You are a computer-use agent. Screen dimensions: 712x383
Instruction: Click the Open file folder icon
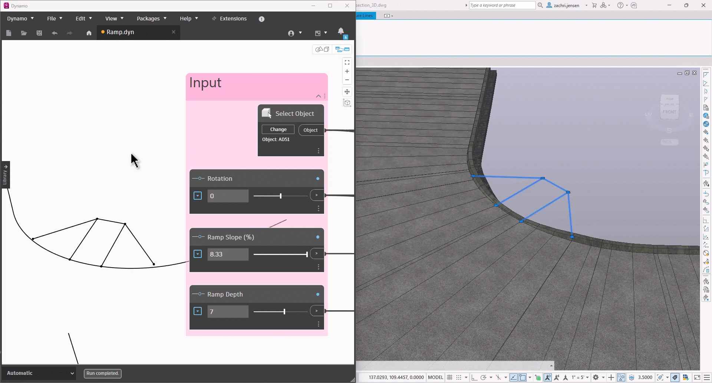pos(24,33)
